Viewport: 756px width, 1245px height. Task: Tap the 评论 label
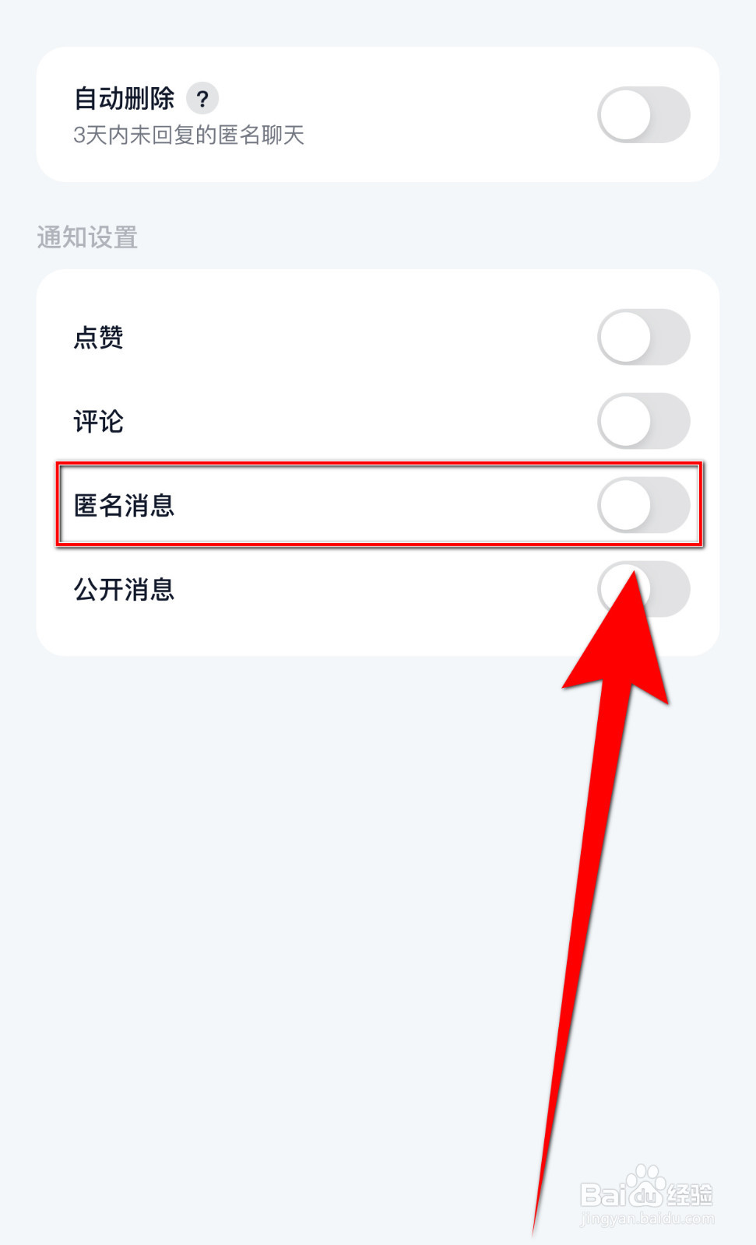point(99,422)
